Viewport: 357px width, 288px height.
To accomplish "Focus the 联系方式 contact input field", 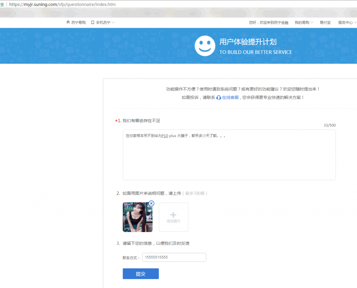I will [174, 257].
